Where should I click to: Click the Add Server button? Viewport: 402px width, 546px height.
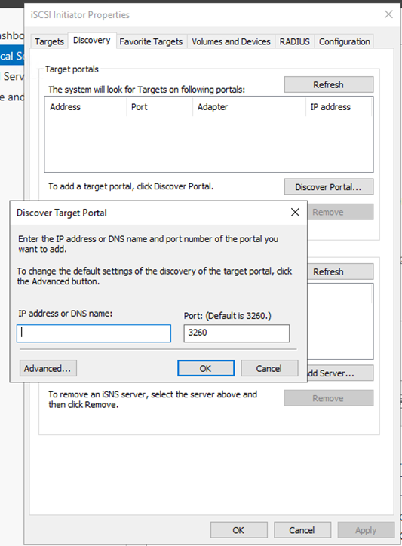[x=340, y=373]
